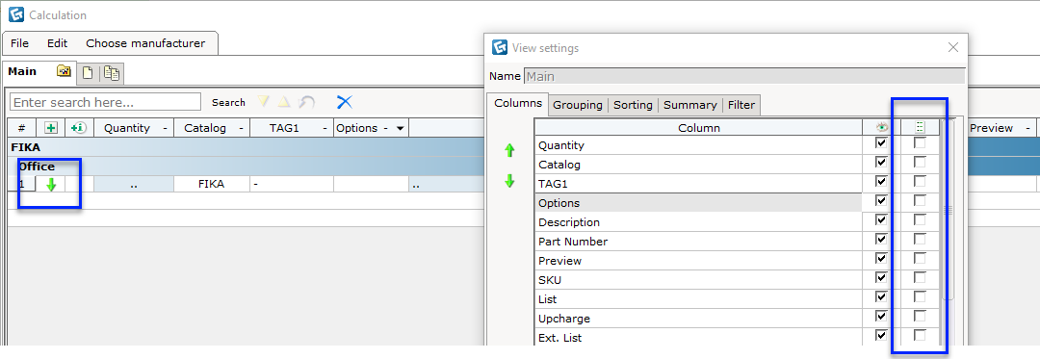Screen dimensions: 1040x359
Task: Click the dash beside TAG1 column header
Action: click(x=325, y=129)
